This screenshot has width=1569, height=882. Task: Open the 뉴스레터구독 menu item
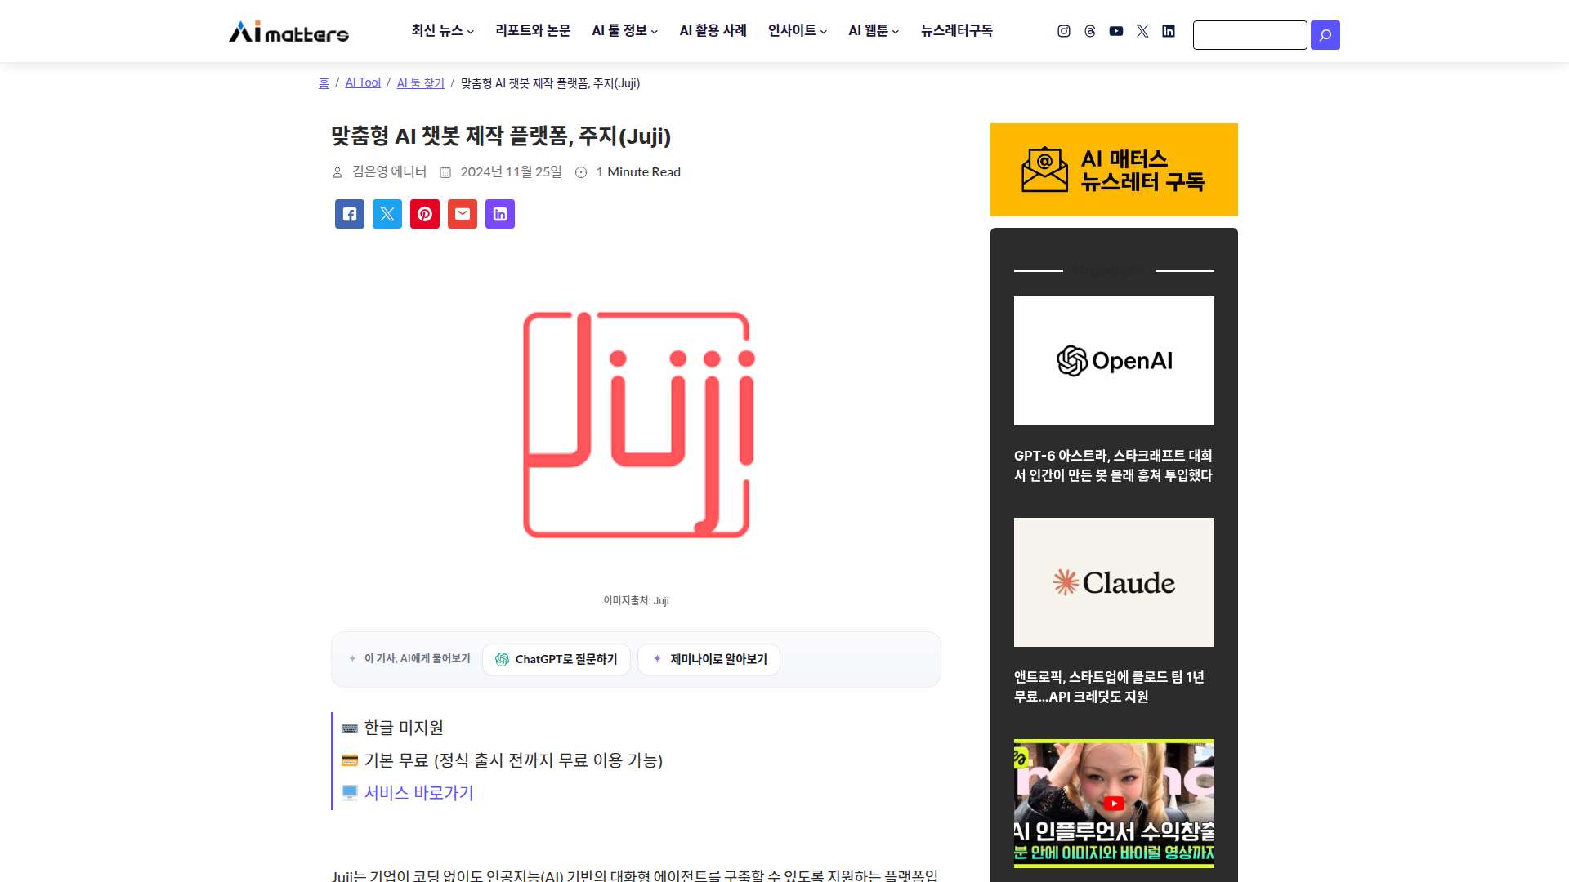tap(956, 31)
